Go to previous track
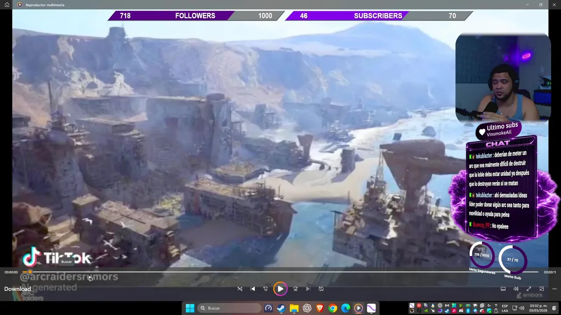Screen dimensions: 561x315 (252, 289)
